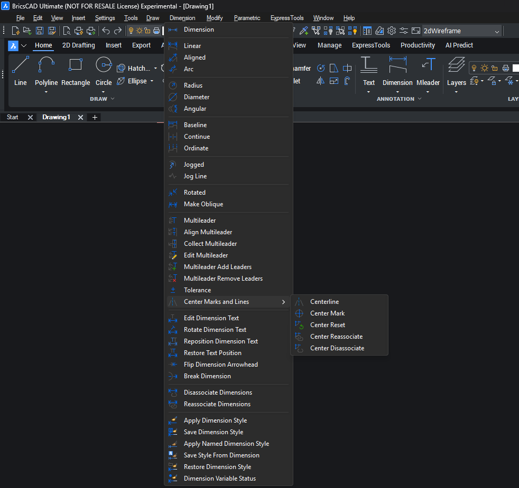Click the Open file toolbar icon
The height and width of the screenshot is (488, 519).
(27, 31)
